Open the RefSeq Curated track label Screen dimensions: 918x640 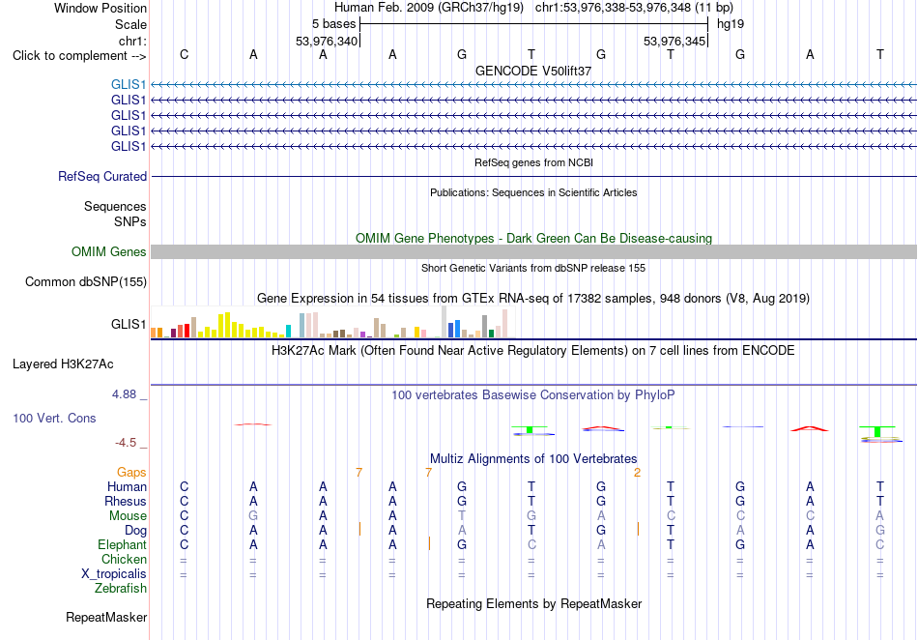tap(102, 176)
